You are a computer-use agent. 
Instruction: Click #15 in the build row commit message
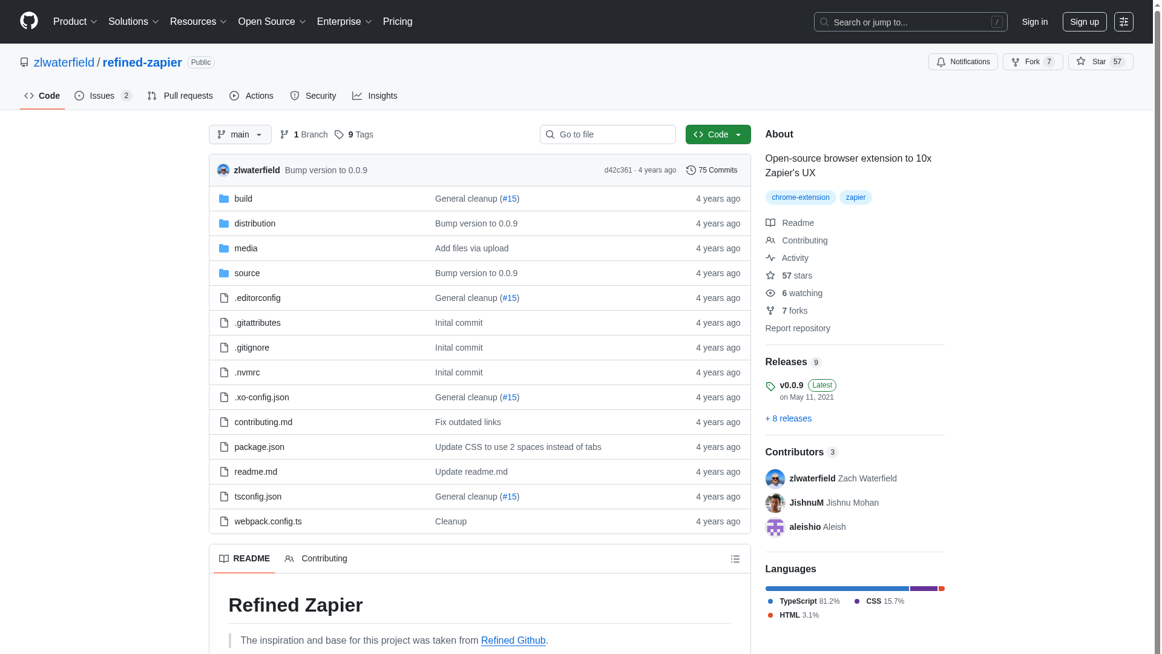click(x=510, y=199)
